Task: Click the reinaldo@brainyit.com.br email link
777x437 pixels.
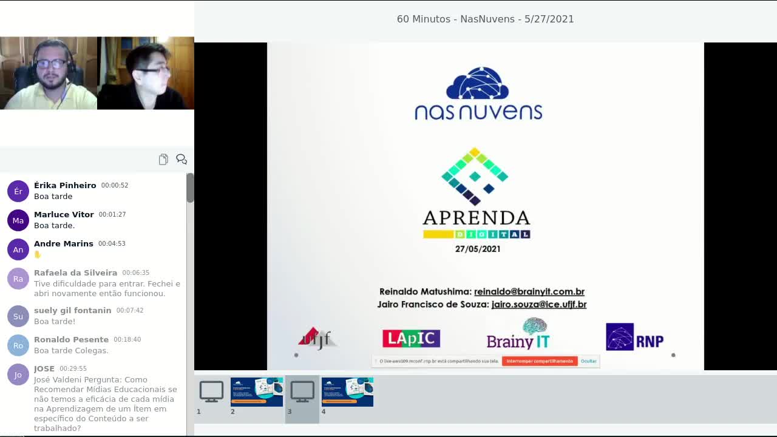Action: (x=529, y=291)
